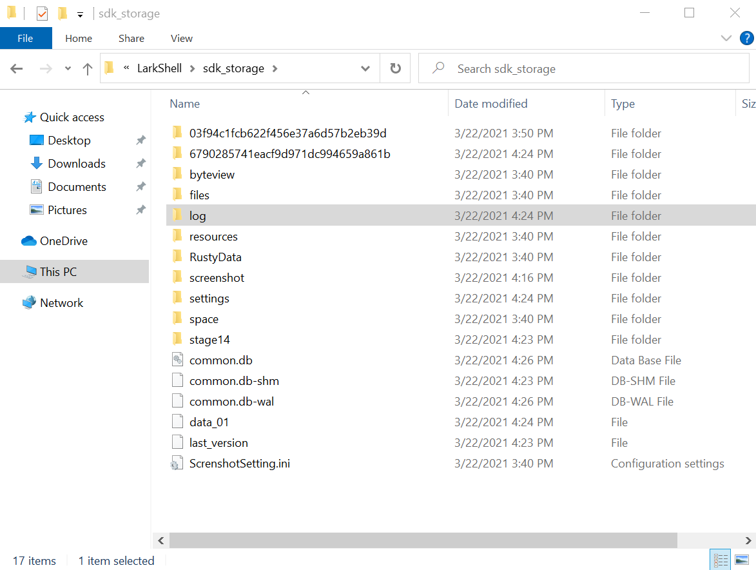Open the byteview folder
The height and width of the screenshot is (570, 756).
click(x=211, y=174)
